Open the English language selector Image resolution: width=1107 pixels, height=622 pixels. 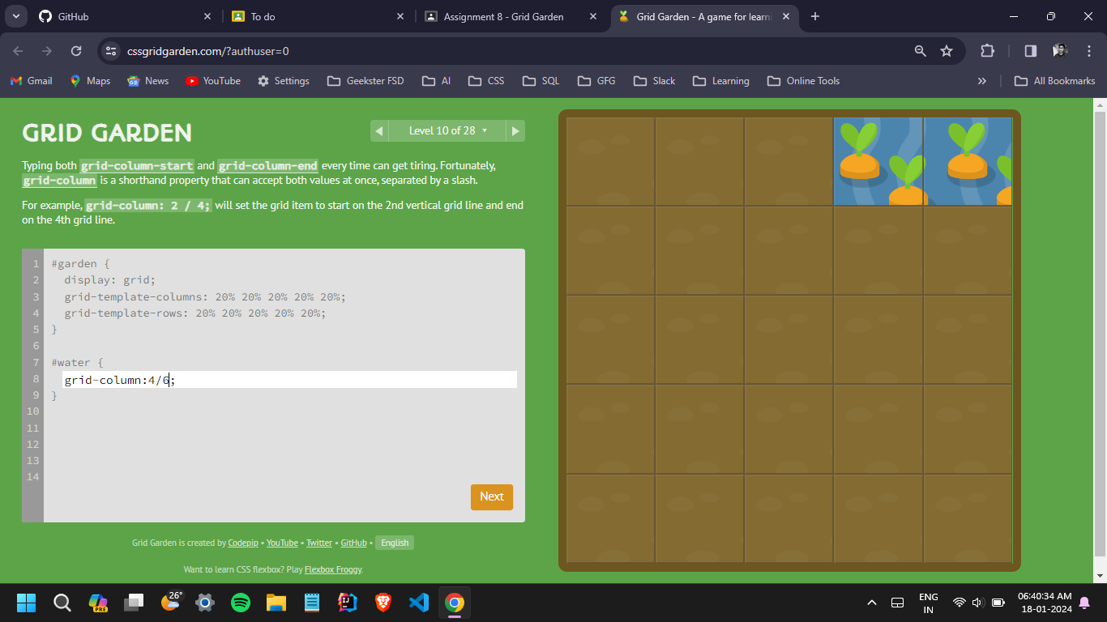tap(395, 543)
